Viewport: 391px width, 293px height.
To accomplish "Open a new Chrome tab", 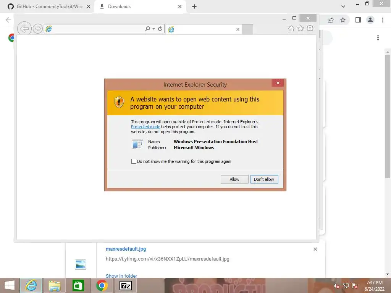I will point(194,6).
